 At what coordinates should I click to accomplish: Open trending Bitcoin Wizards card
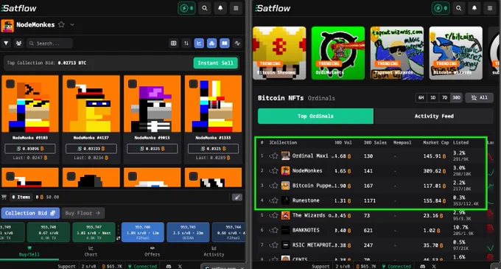[455, 53]
